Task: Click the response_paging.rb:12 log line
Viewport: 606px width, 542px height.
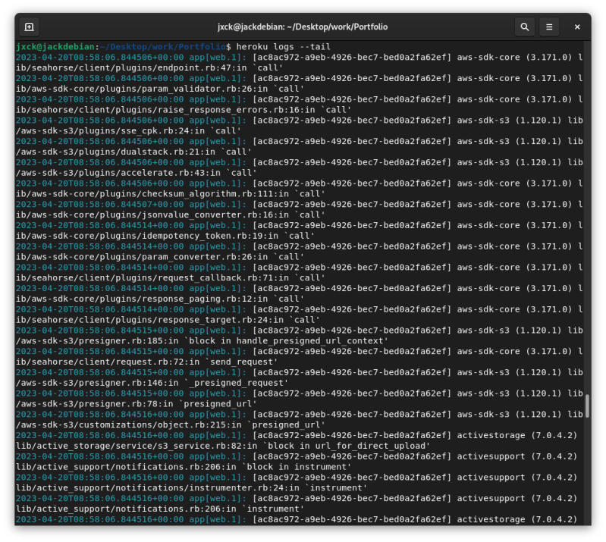Action: pyautogui.click(x=159, y=299)
